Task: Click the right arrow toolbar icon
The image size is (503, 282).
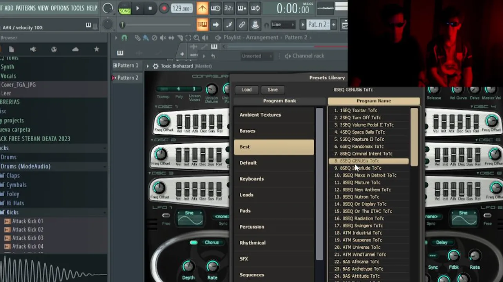Action: [x=215, y=25]
